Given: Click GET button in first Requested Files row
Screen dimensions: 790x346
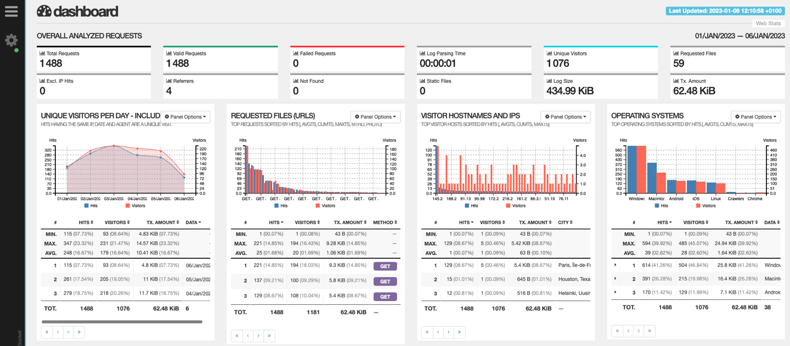Looking at the screenshot, I should coord(385,266).
